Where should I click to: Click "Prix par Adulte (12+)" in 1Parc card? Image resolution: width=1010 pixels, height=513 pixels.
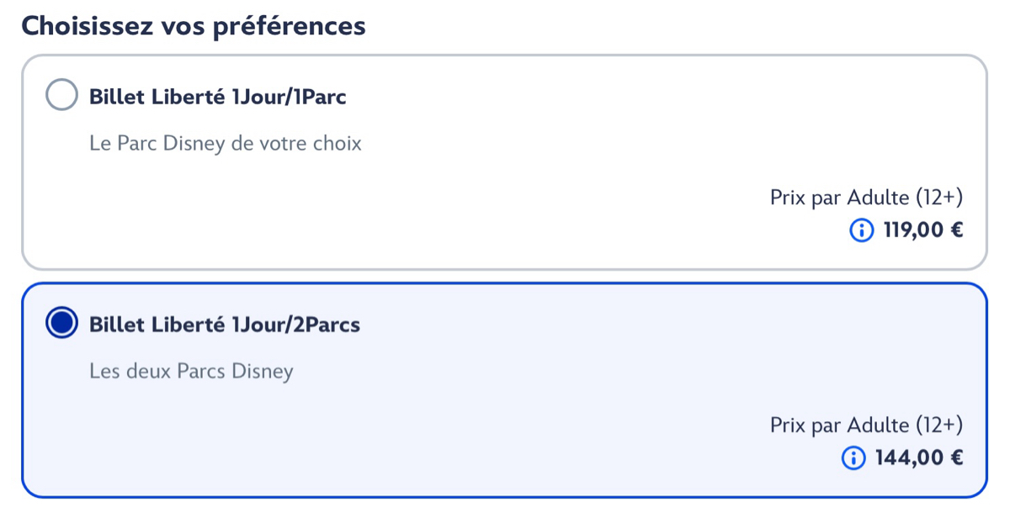point(865,198)
